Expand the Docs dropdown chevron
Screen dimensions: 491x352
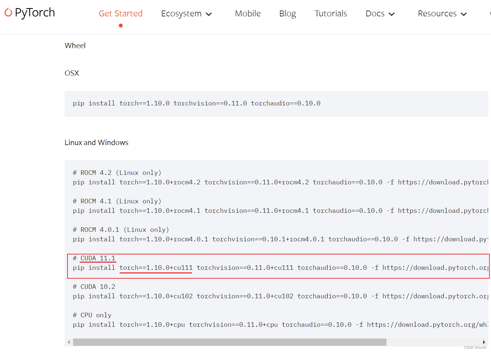392,14
